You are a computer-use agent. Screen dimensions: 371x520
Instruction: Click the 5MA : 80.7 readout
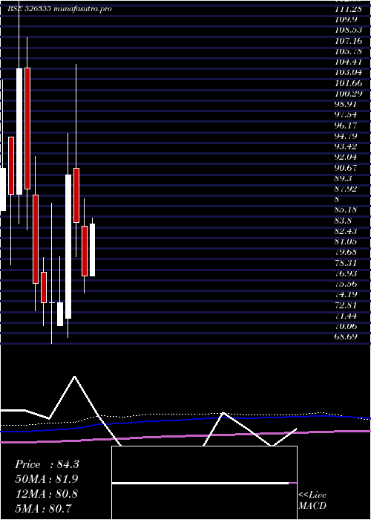44,508
